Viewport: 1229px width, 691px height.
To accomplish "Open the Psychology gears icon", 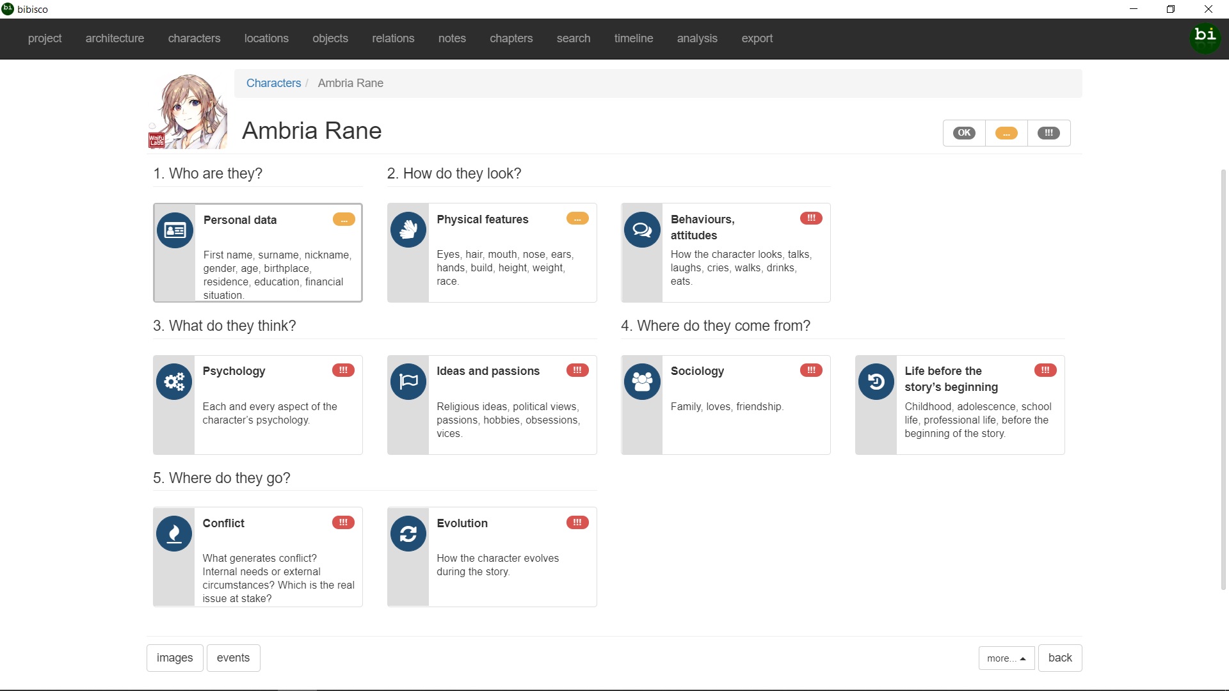I will point(174,382).
